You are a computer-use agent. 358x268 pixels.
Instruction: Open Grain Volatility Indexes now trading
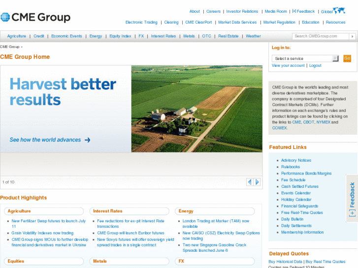(x=42, y=233)
